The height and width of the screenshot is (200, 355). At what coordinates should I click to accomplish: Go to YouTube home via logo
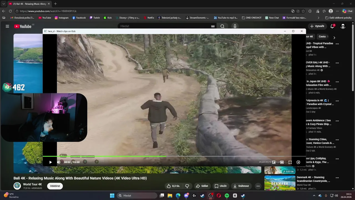point(23,26)
